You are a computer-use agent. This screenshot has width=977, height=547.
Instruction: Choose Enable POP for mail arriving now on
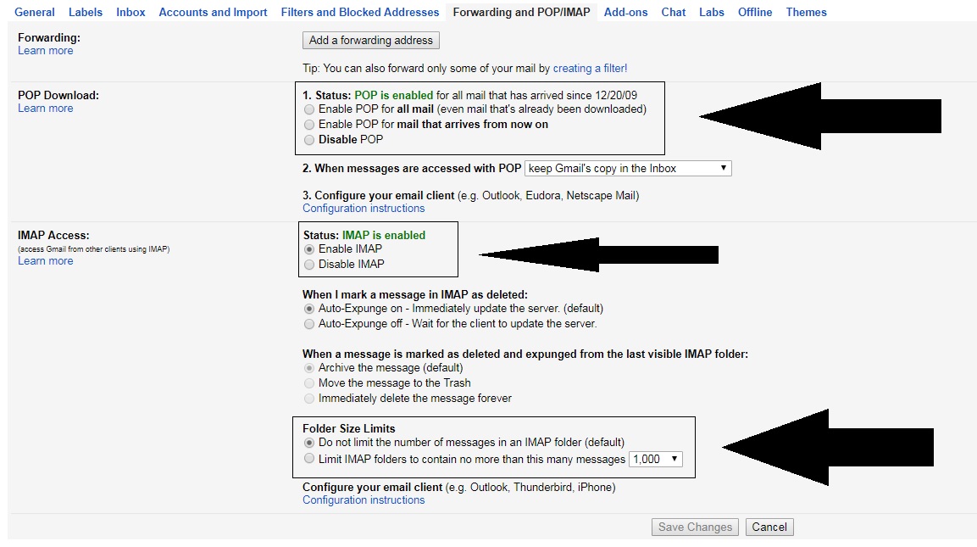[309, 125]
